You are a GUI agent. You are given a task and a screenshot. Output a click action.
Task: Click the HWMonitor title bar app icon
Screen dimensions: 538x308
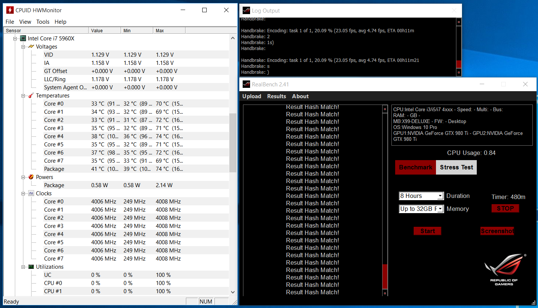pyautogui.click(x=10, y=10)
